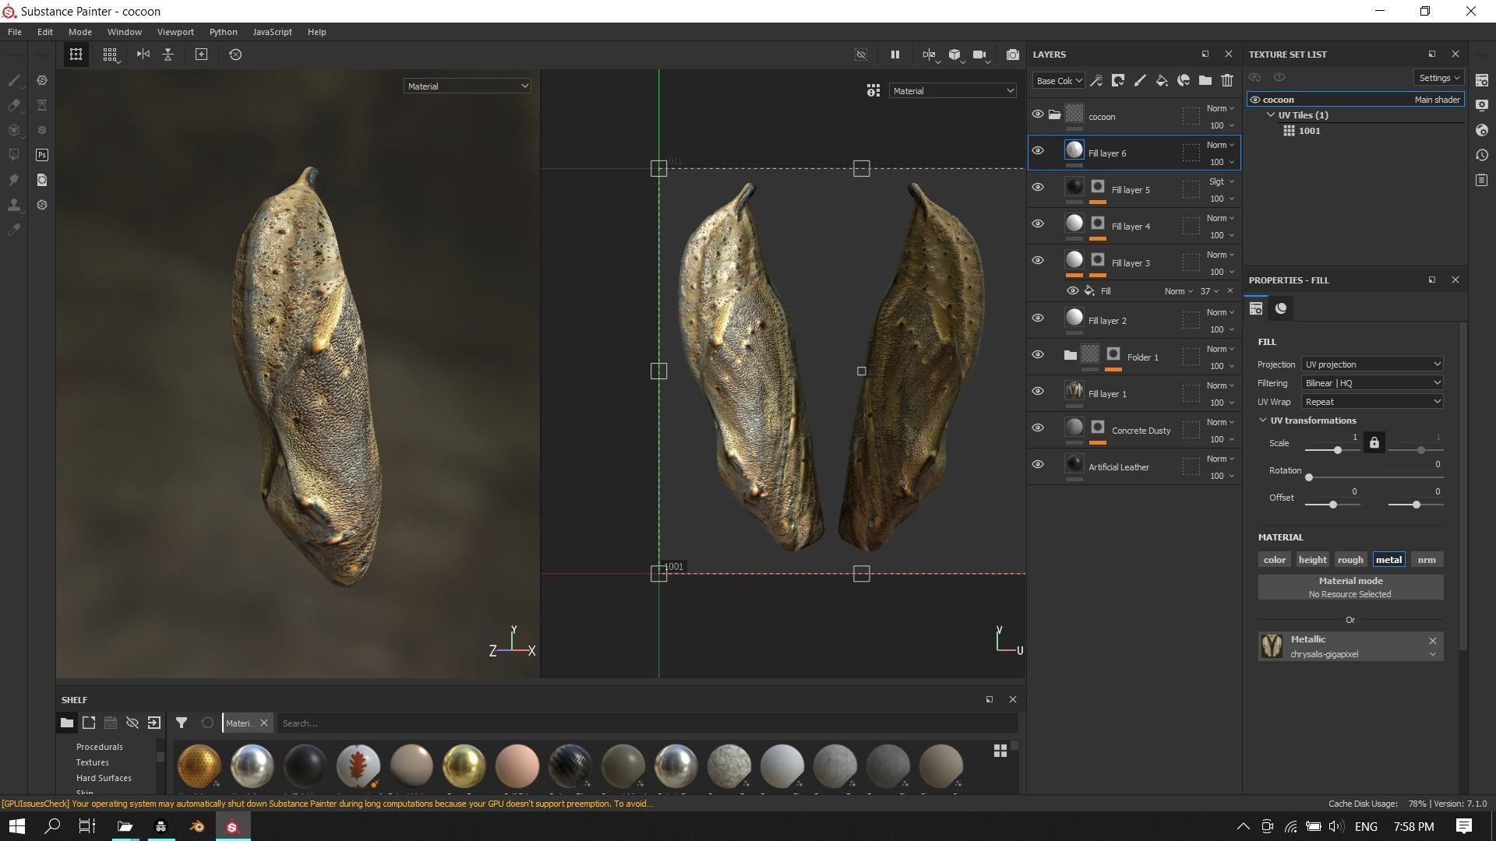Select the Paint brush tool
Image resolution: width=1496 pixels, height=841 pixels.
pos(14,80)
